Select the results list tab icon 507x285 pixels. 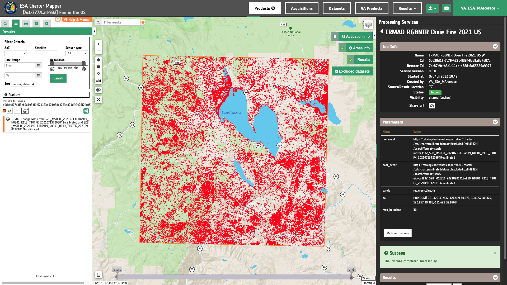(16, 23)
